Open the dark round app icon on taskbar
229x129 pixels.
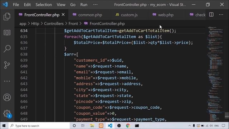(119, 126)
